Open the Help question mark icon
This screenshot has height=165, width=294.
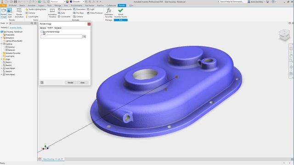click(273, 2)
